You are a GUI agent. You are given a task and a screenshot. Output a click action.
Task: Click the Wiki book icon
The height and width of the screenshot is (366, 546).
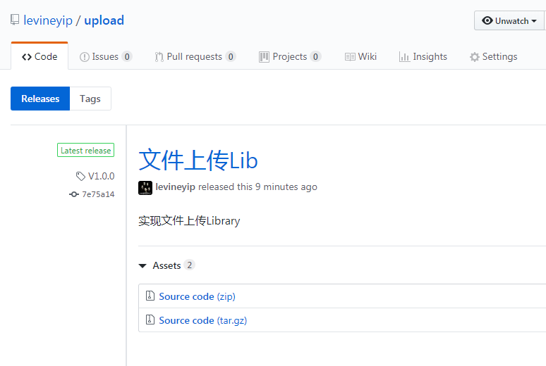[x=350, y=57]
